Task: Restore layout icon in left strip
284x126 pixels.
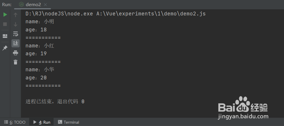Action: tap(5, 36)
